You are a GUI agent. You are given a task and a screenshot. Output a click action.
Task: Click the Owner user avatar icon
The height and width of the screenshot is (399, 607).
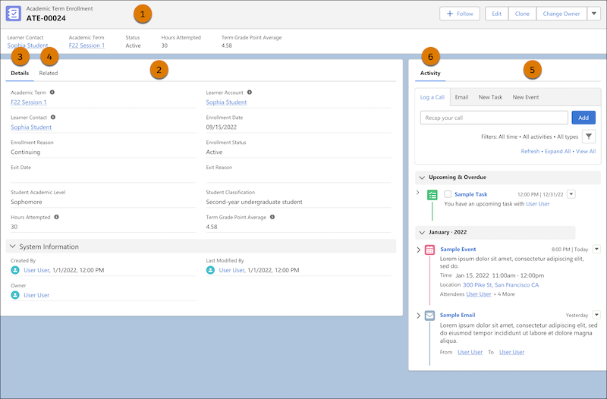(x=15, y=295)
